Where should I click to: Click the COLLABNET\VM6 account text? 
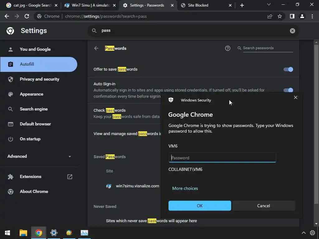[x=185, y=169]
